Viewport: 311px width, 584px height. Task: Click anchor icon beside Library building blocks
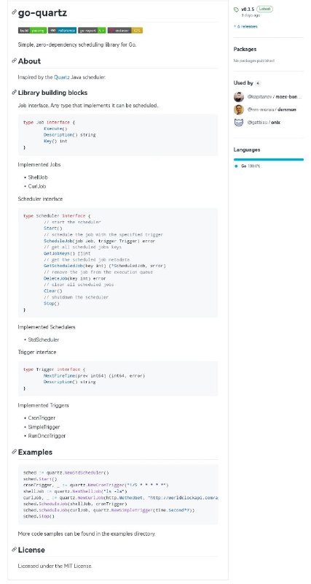[x=14, y=93]
